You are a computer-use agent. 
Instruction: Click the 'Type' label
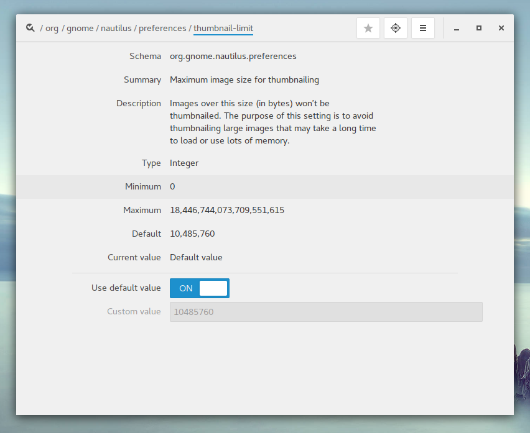(x=151, y=163)
